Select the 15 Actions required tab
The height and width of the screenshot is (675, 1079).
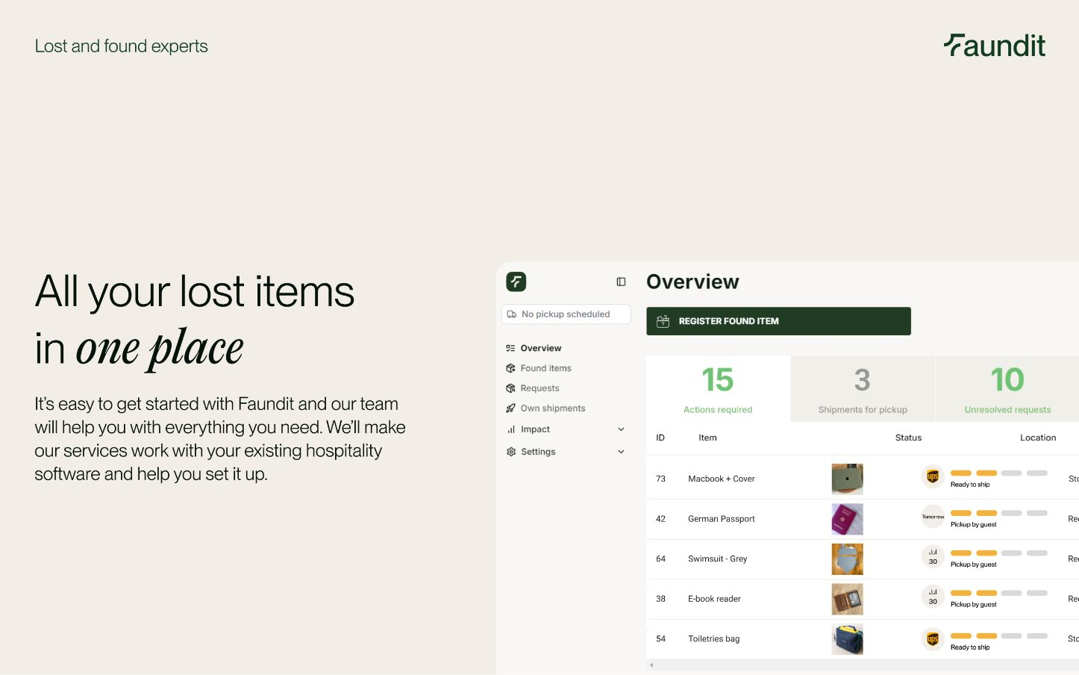point(718,388)
